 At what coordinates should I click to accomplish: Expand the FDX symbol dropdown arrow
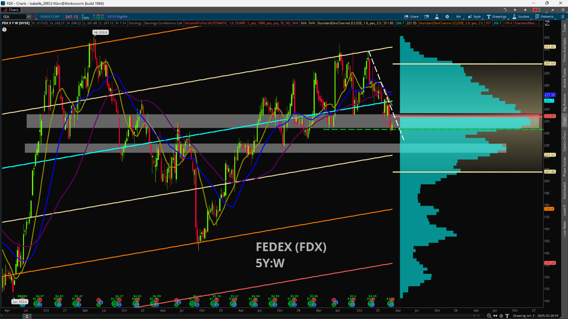tap(29, 17)
